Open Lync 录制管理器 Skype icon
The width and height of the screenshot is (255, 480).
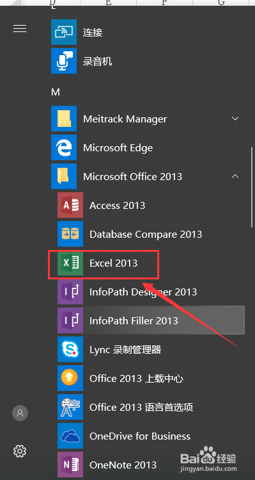tap(70, 349)
